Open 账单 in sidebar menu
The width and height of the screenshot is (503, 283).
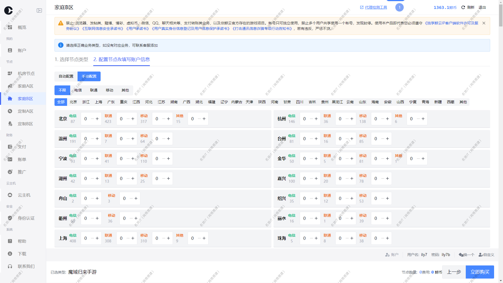[x=22, y=159]
